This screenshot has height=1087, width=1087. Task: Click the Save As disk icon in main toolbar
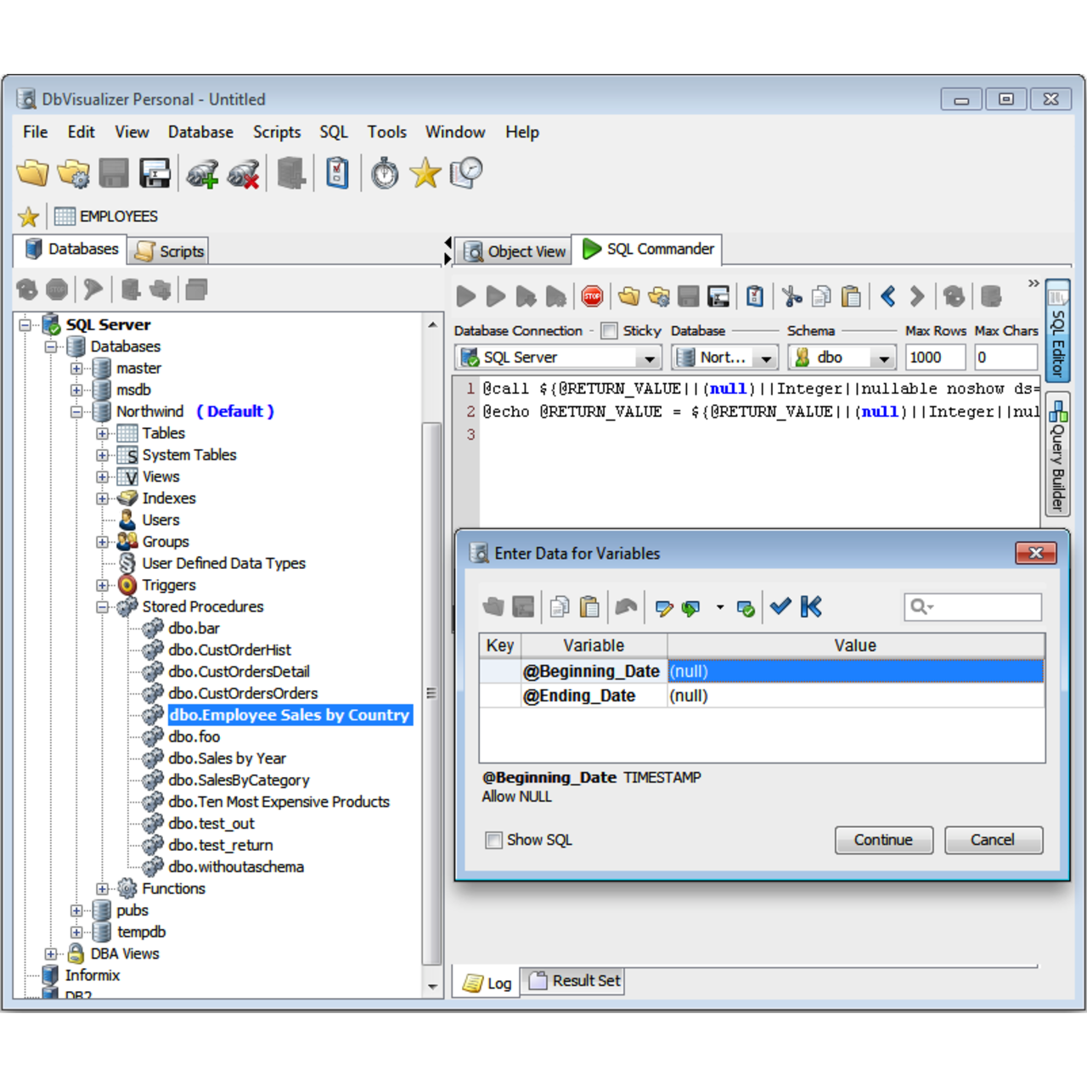click(155, 173)
